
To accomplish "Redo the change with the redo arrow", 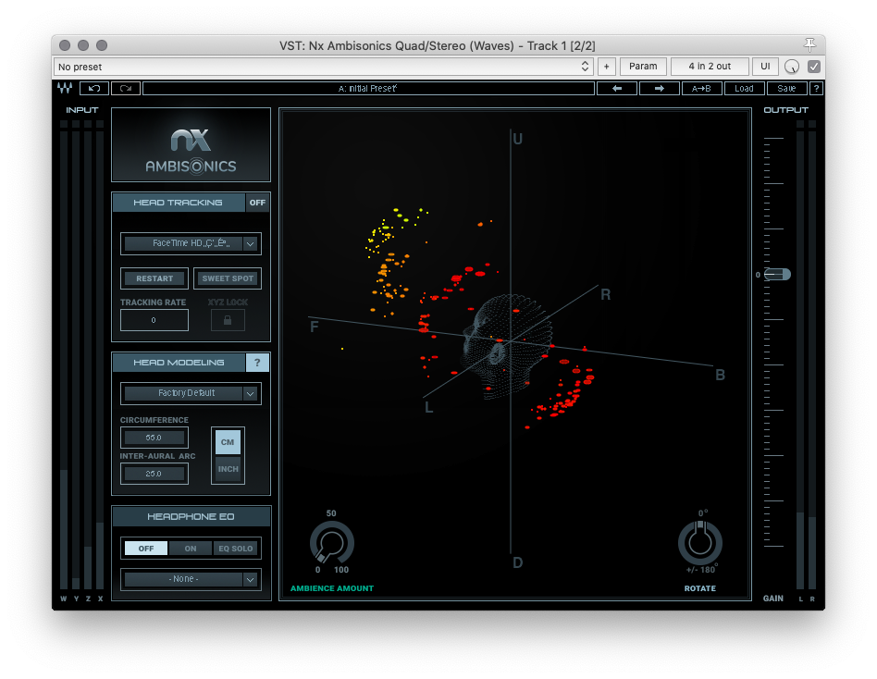I will coord(125,88).
